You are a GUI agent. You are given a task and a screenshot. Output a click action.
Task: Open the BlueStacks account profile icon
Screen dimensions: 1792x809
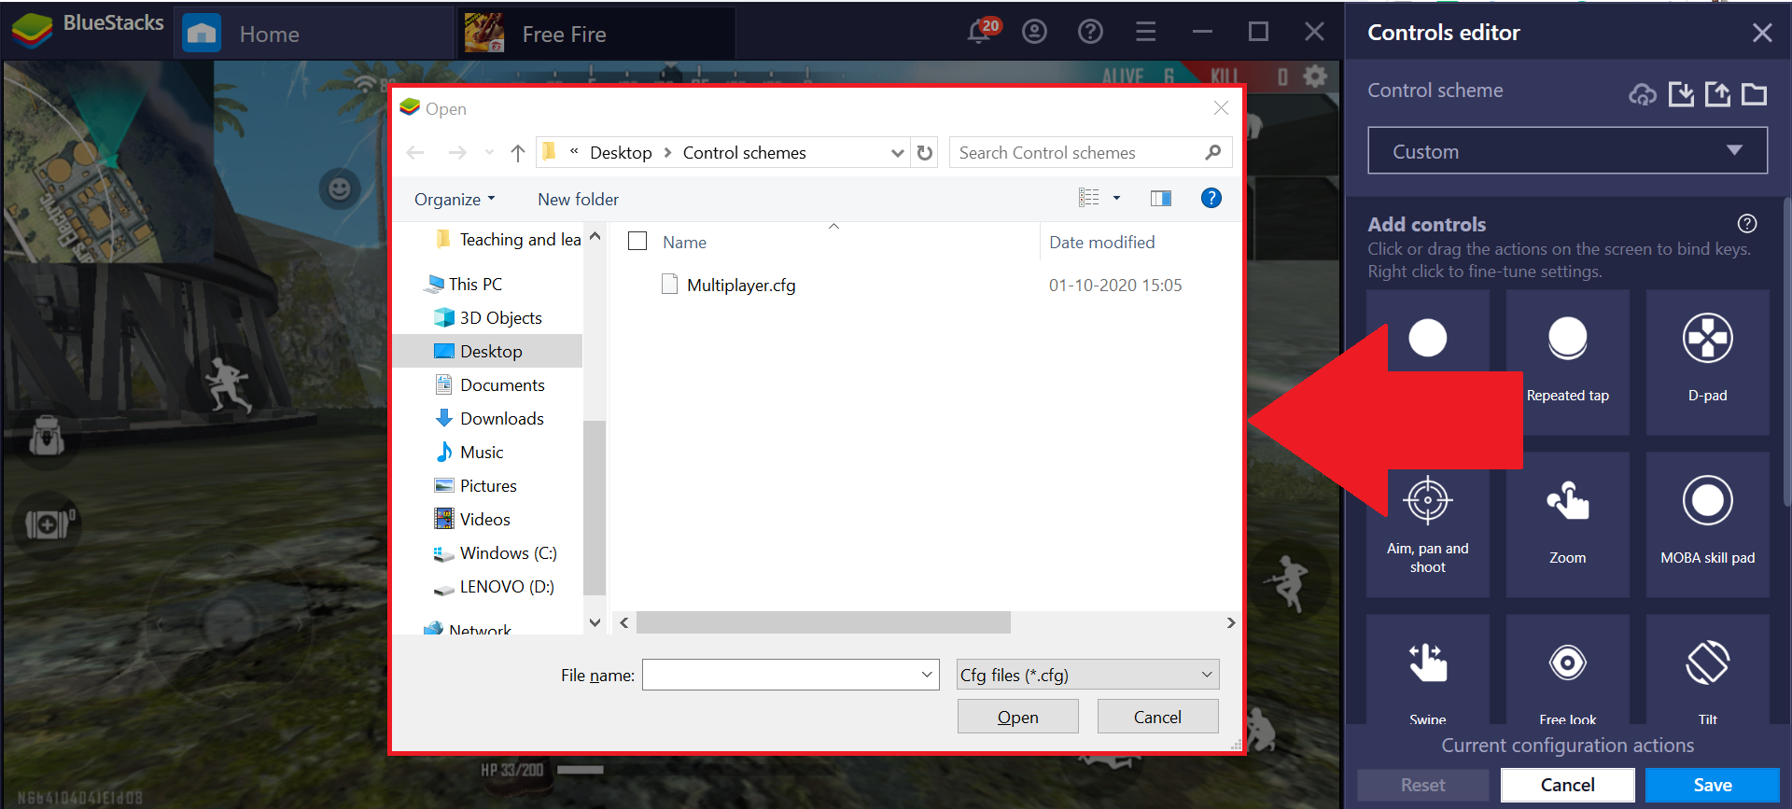point(1034,32)
